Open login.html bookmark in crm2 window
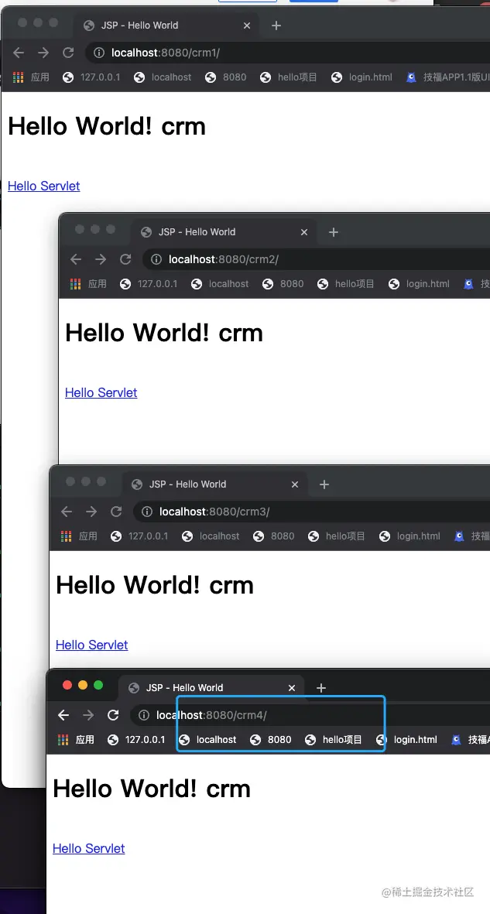This screenshot has height=914, width=490. [419, 284]
